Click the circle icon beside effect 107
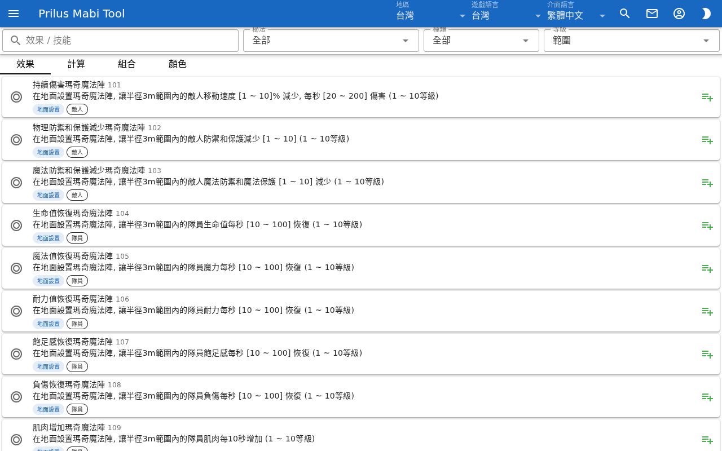This screenshot has height=451, width=722. pos(16,354)
